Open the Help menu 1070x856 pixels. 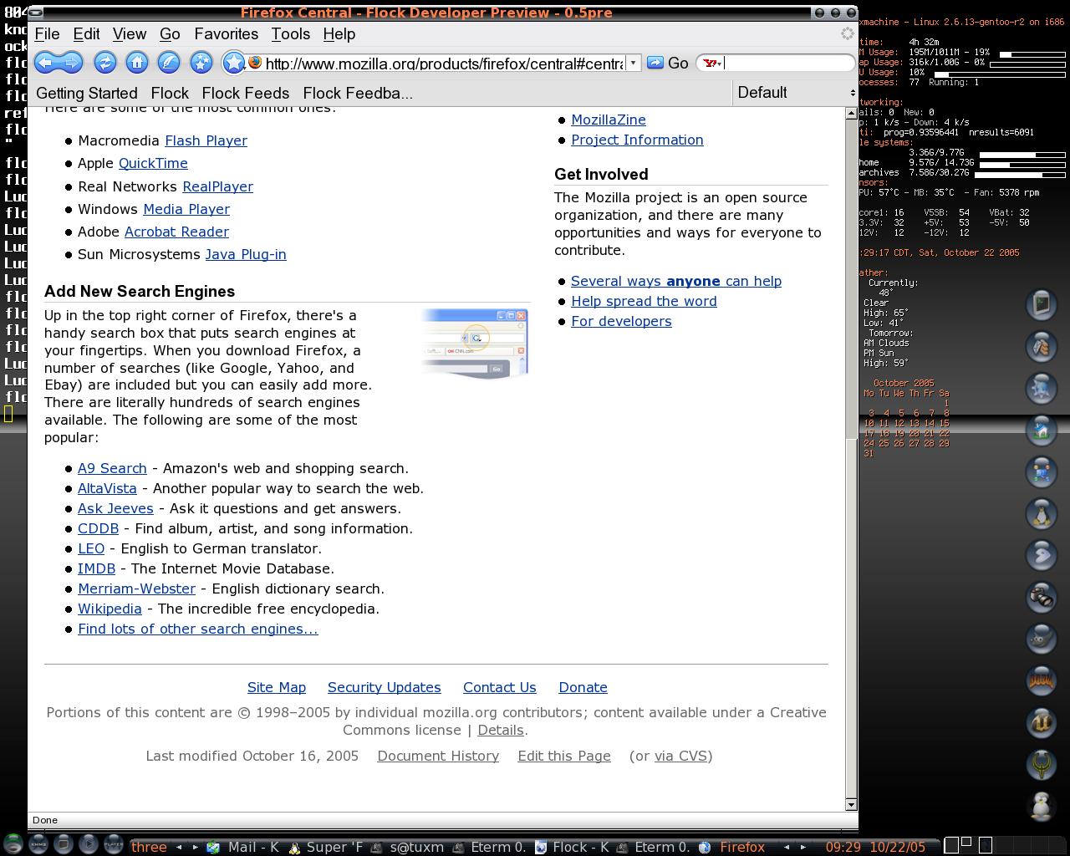(339, 34)
